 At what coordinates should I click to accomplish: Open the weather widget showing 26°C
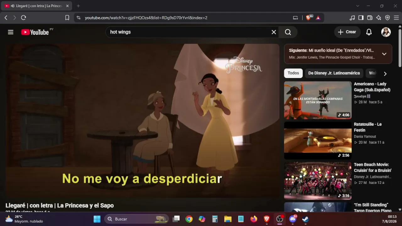click(x=24, y=219)
